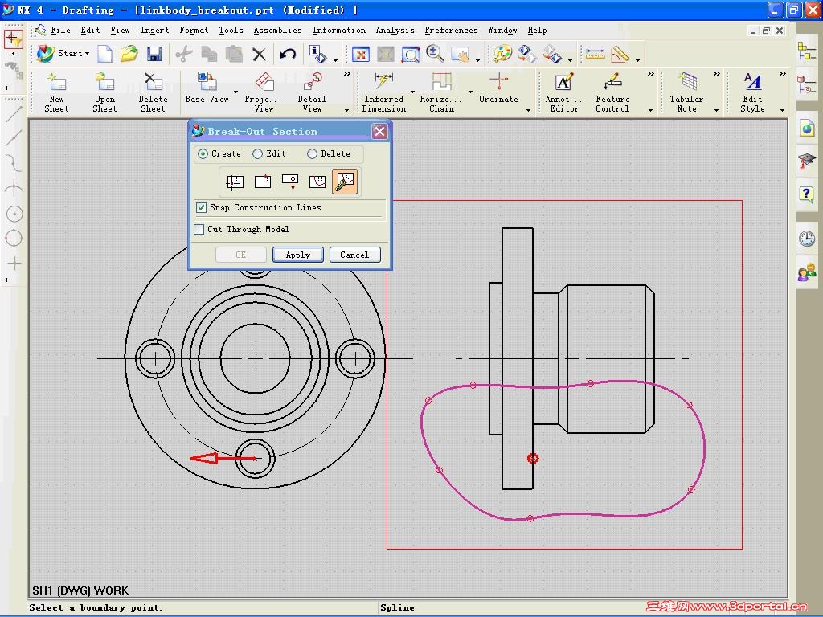The height and width of the screenshot is (617, 823).
Task: Undo the last action
Action: coord(288,54)
